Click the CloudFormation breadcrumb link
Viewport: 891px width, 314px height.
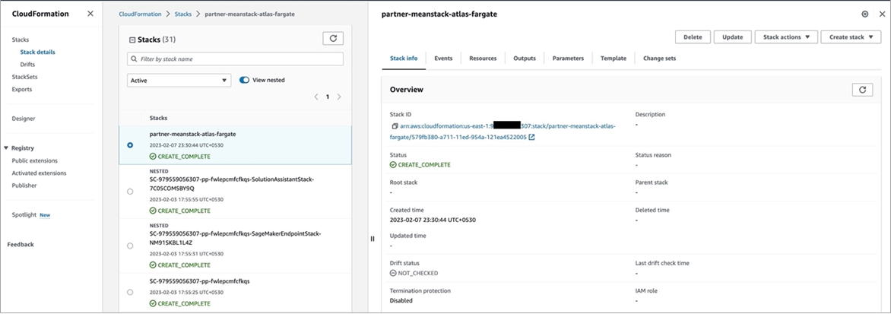140,14
